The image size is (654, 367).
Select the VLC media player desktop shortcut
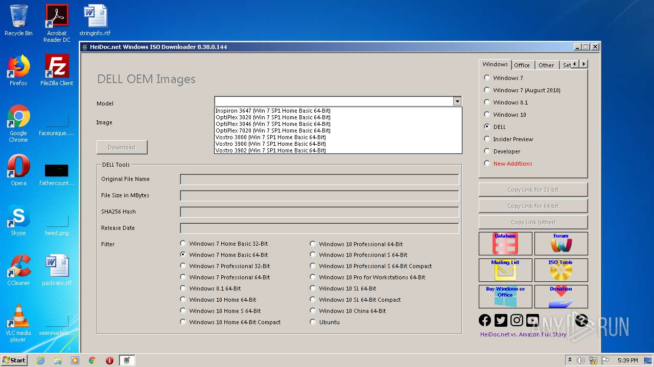click(18, 323)
